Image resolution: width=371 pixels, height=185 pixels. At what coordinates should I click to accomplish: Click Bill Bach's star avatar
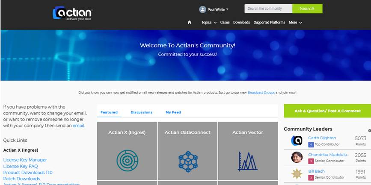coord(297,173)
